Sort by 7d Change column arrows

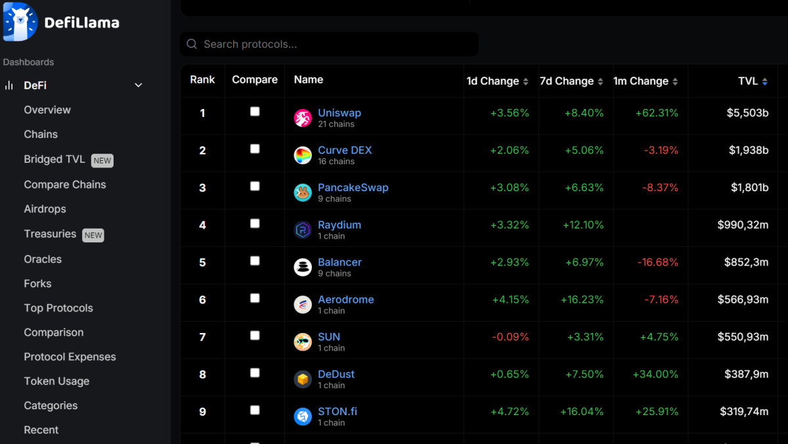pos(600,81)
